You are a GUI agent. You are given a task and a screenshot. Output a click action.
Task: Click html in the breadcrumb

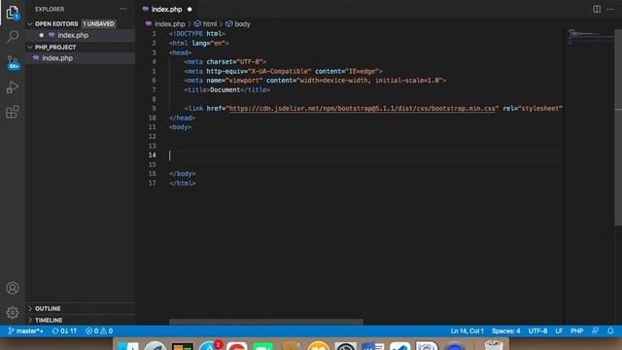pos(210,23)
